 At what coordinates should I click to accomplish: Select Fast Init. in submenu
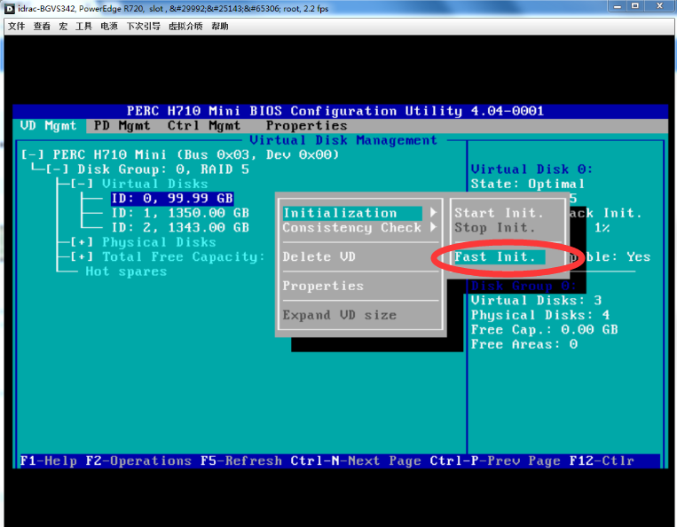[x=500, y=256]
